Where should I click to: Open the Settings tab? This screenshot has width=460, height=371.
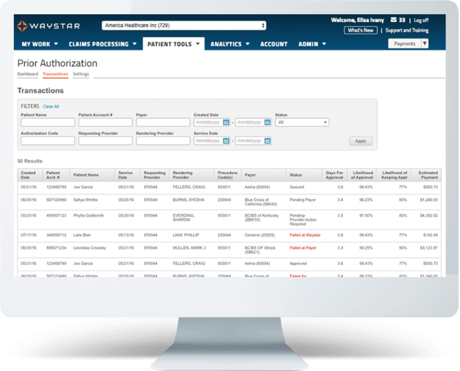(81, 74)
